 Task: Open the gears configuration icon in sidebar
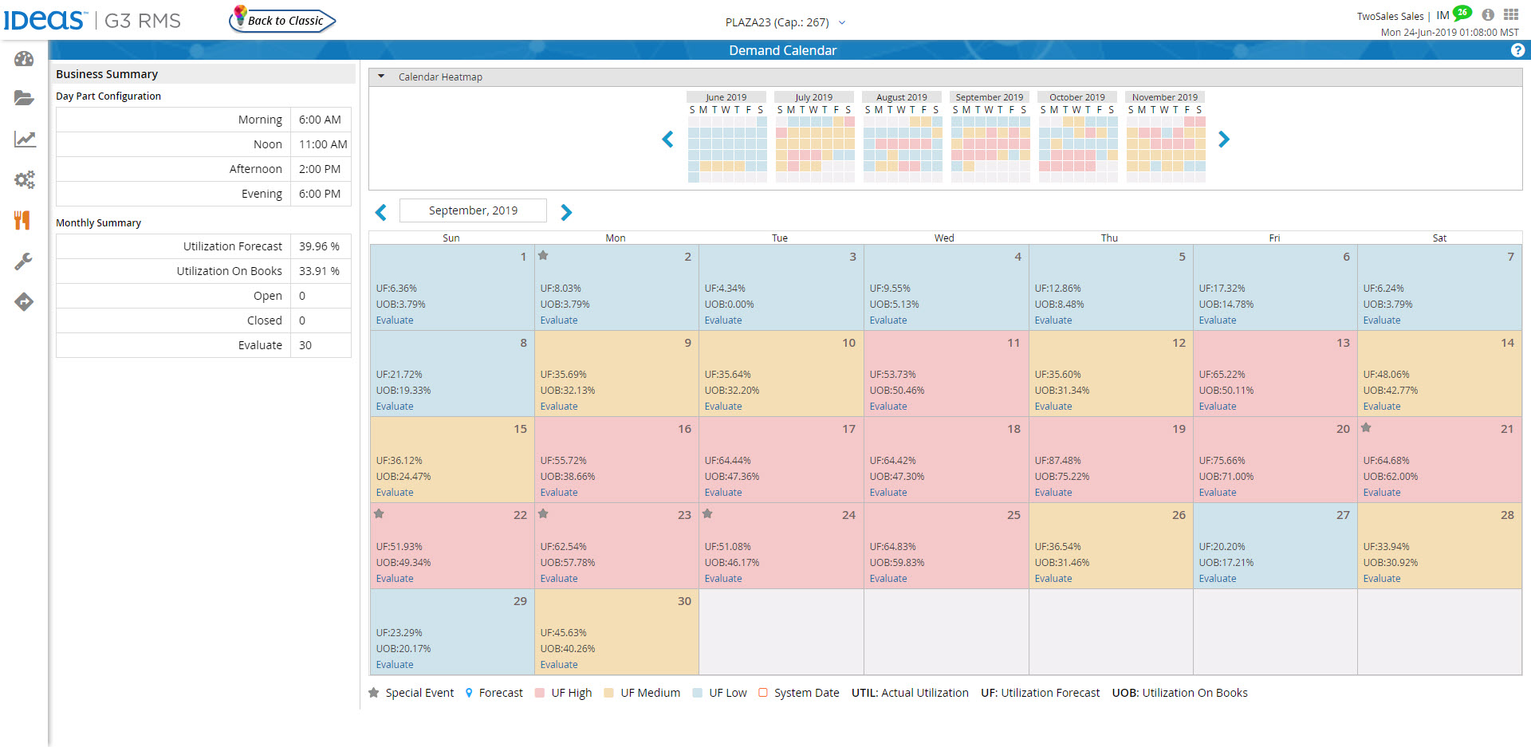[x=25, y=179]
